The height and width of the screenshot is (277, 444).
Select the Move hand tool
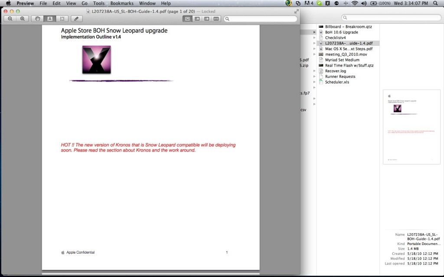(38, 19)
